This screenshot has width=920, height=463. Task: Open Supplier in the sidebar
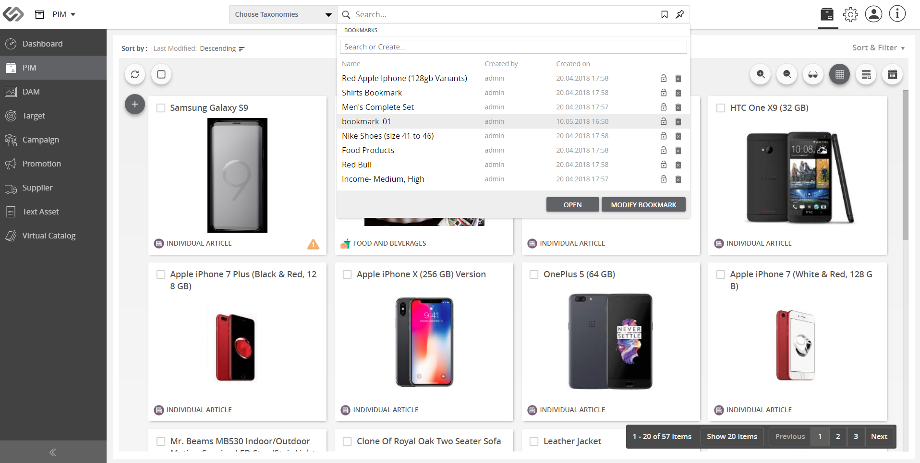pyautogui.click(x=53, y=188)
